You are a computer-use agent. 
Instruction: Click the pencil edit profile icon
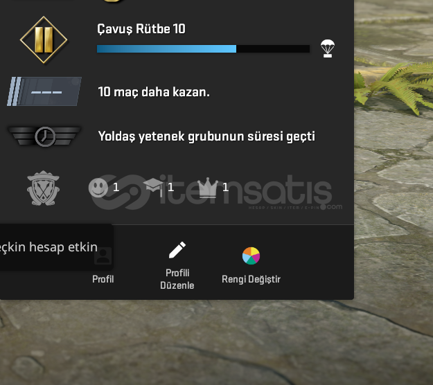click(177, 250)
